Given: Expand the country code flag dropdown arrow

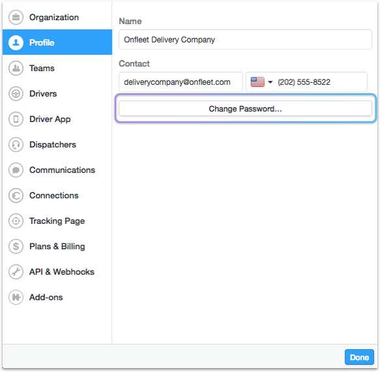Looking at the screenshot, I should (270, 82).
